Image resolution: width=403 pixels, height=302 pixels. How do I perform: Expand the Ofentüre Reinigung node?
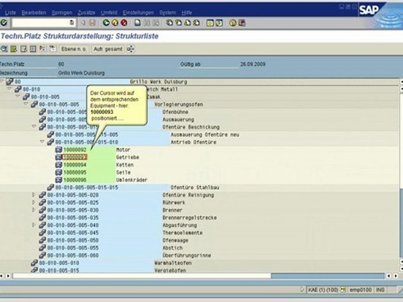point(34,195)
